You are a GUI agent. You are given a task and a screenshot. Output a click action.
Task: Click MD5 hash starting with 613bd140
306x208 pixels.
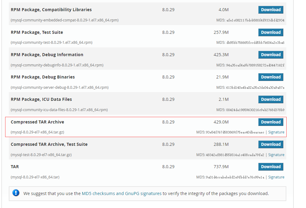coord(255,88)
